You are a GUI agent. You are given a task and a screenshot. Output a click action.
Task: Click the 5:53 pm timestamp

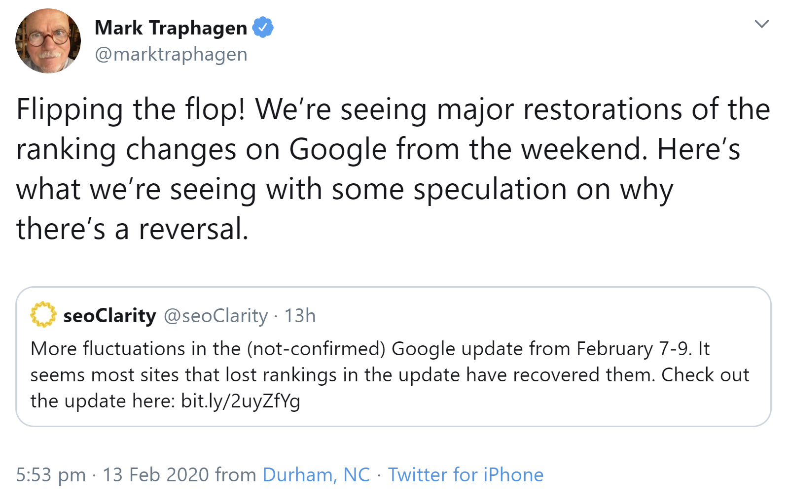(x=49, y=474)
